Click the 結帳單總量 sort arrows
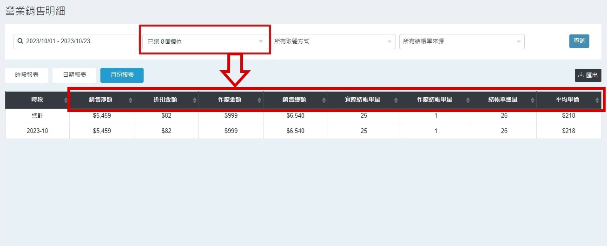 [x=532, y=100]
